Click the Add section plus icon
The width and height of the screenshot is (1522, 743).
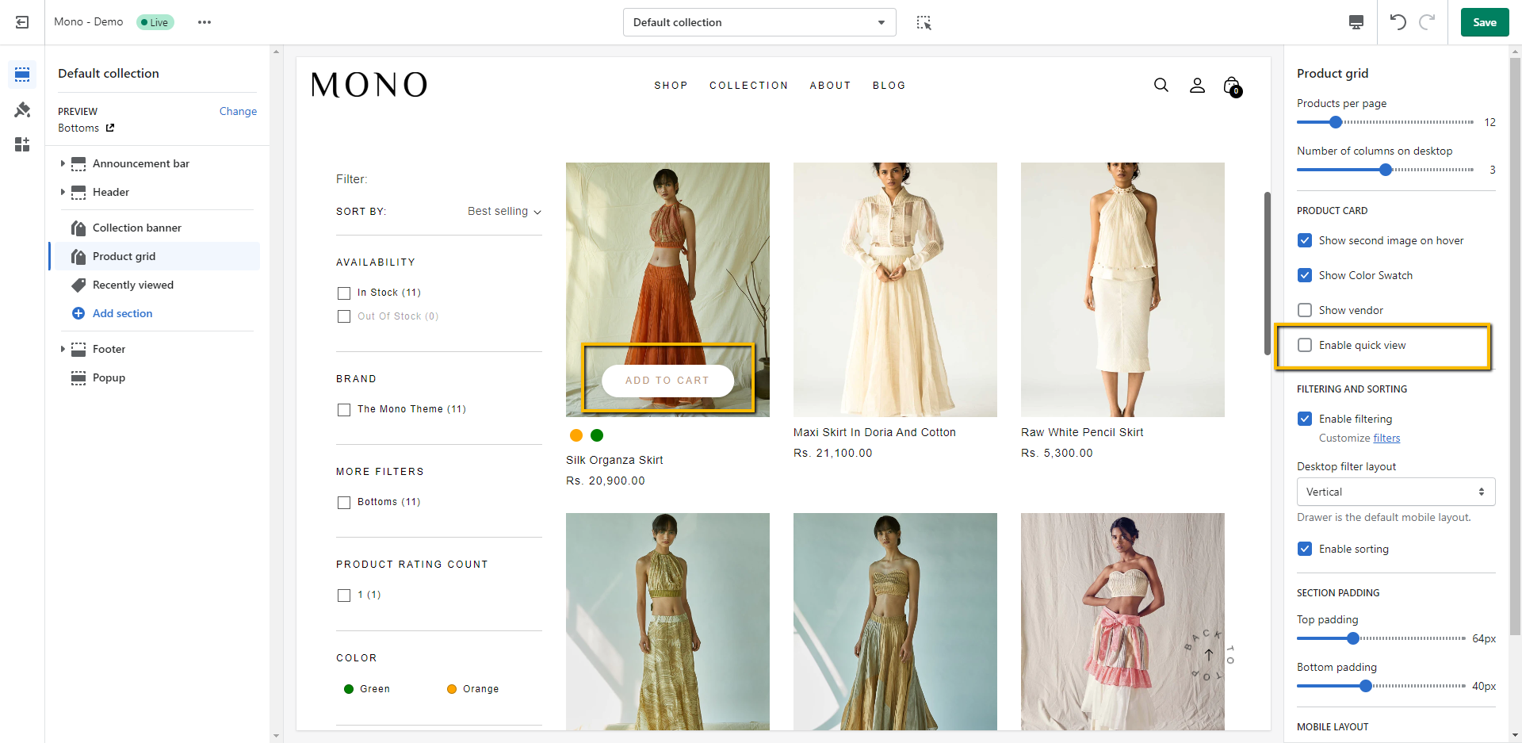click(78, 313)
